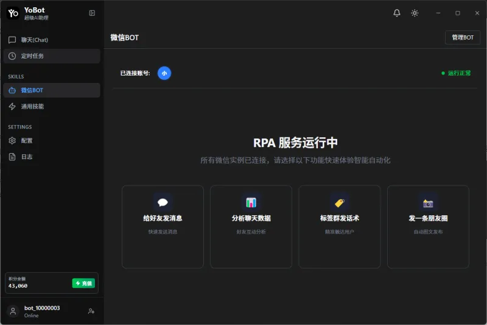Open 定时任务 scheduled tasks
Viewport: 487px width, 325px height.
52,56
